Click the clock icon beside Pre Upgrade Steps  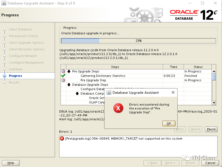63,71
